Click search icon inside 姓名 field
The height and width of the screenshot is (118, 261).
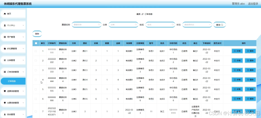[173, 24]
